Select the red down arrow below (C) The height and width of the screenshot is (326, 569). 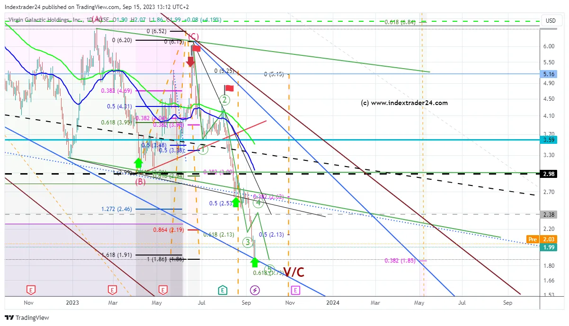pos(190,62)
